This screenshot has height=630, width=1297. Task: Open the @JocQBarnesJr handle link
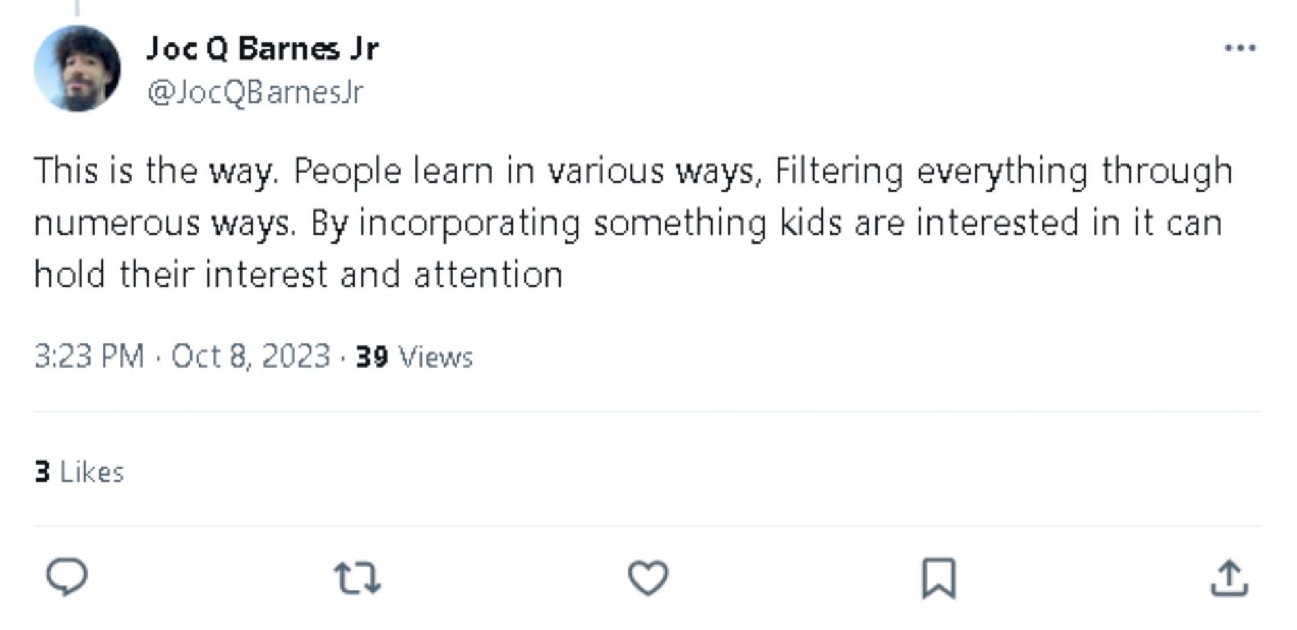click(255, 92)
